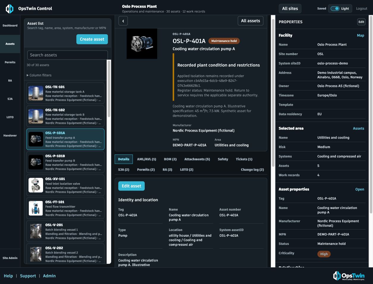373x284 pixels.
Task: Switch to the Attachments (5) tab
Action: point(197,159)
